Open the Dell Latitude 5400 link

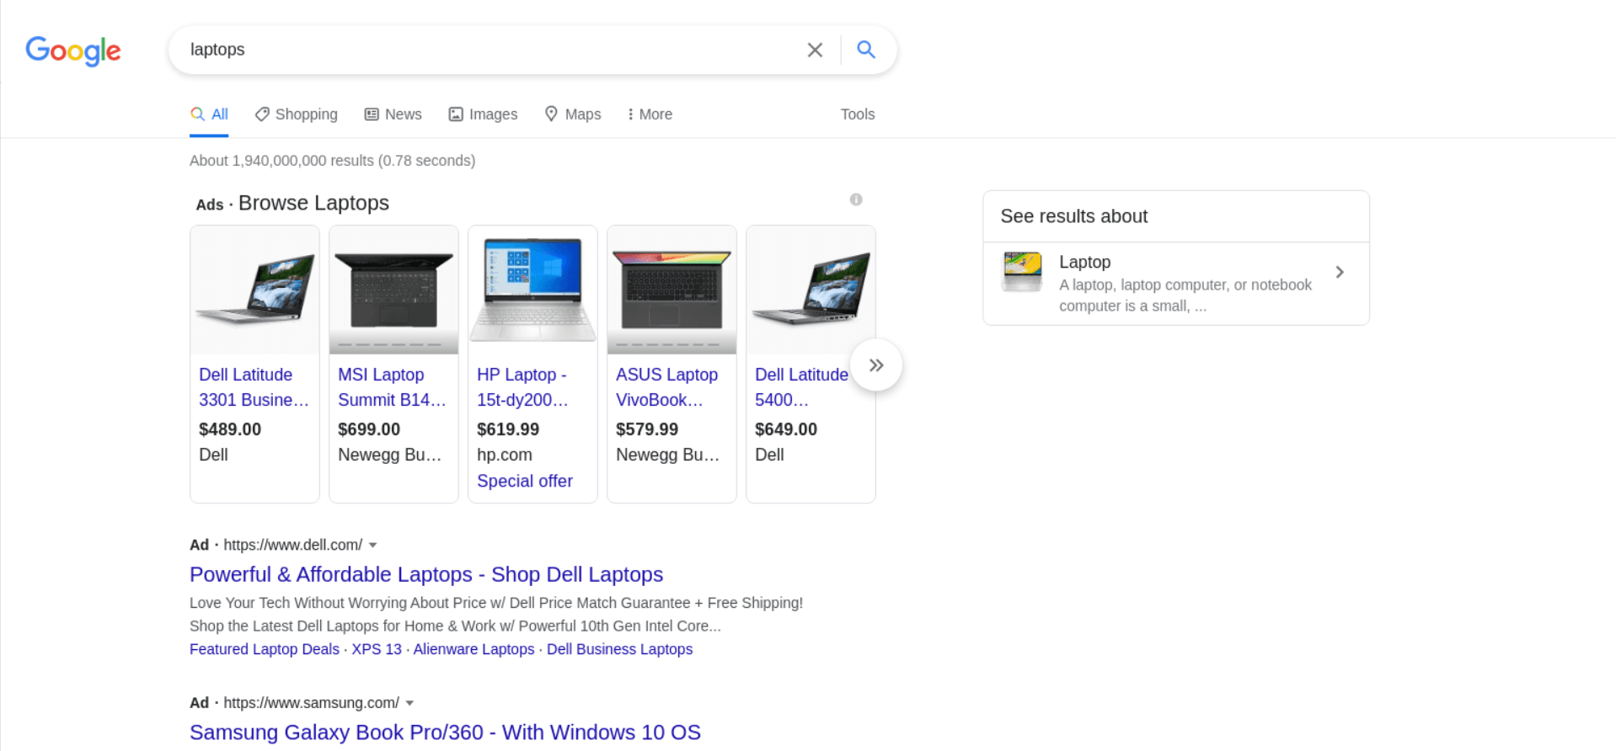(801, 387)
